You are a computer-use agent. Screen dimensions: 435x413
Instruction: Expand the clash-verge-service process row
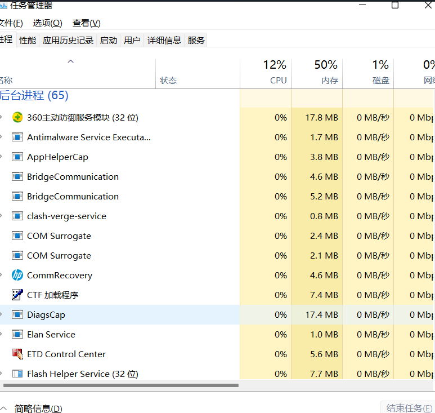[x=1, y=216]
